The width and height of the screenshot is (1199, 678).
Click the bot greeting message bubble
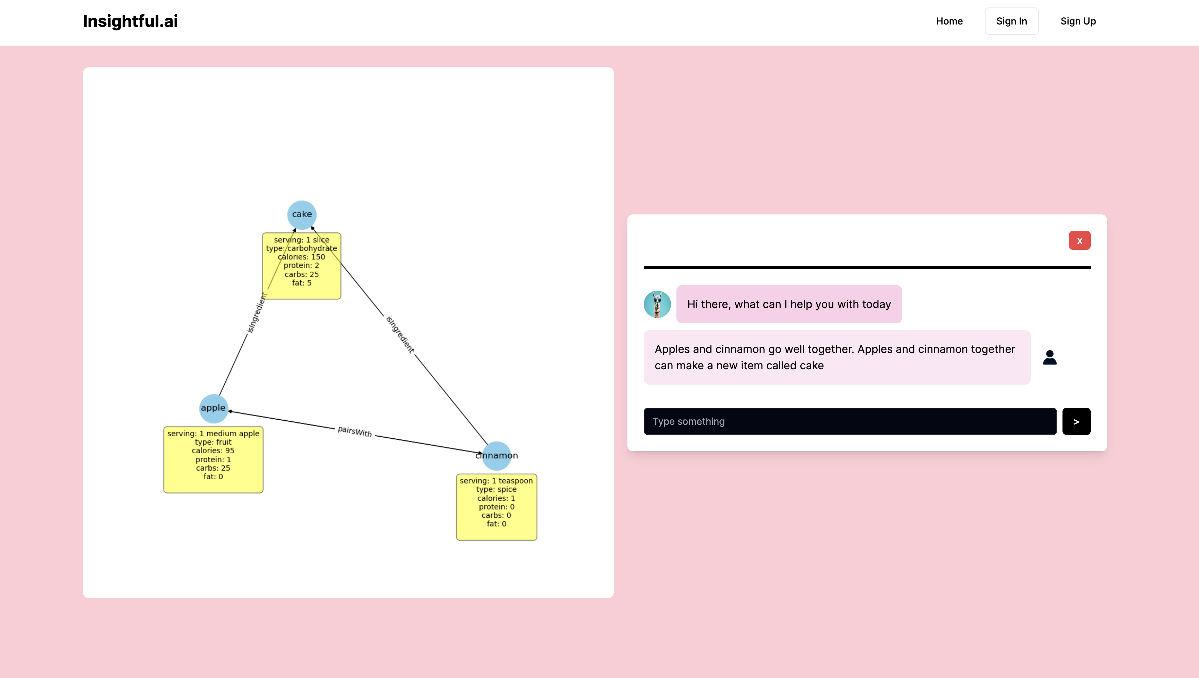coord(789,304)
